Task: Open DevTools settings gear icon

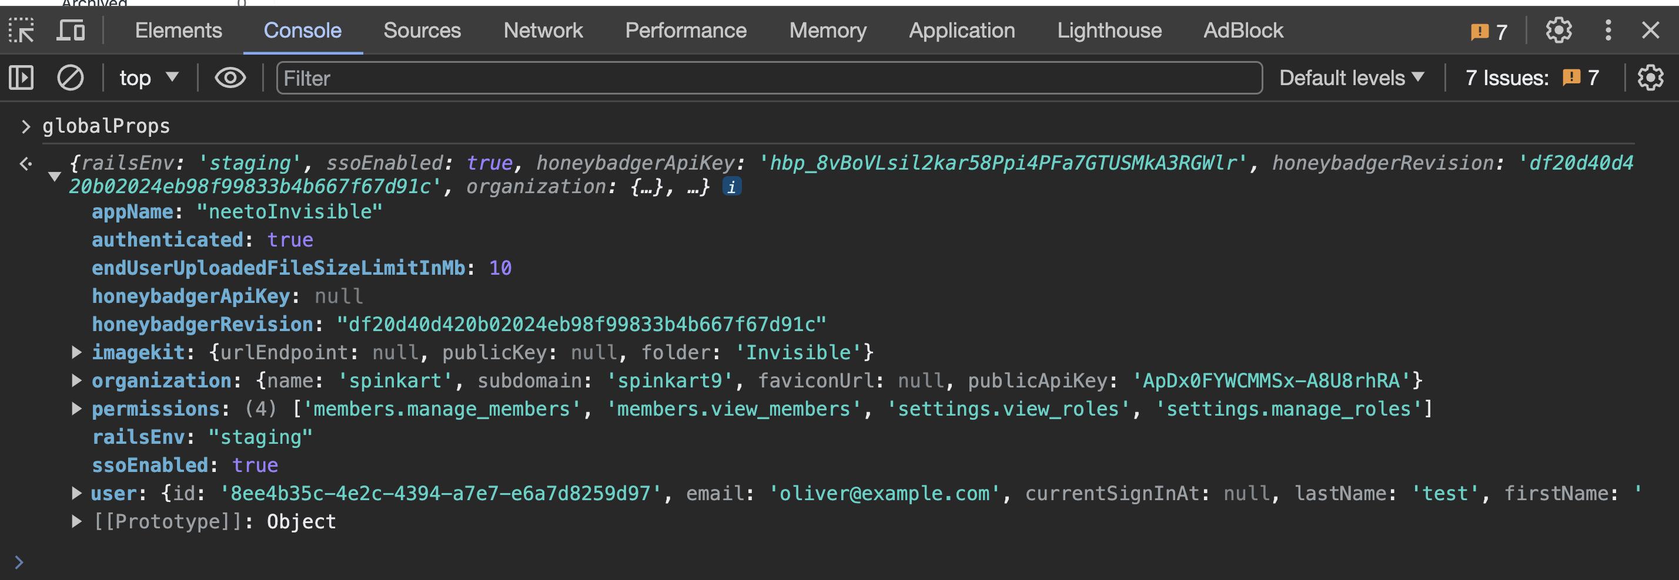Action: point(1558,31)
